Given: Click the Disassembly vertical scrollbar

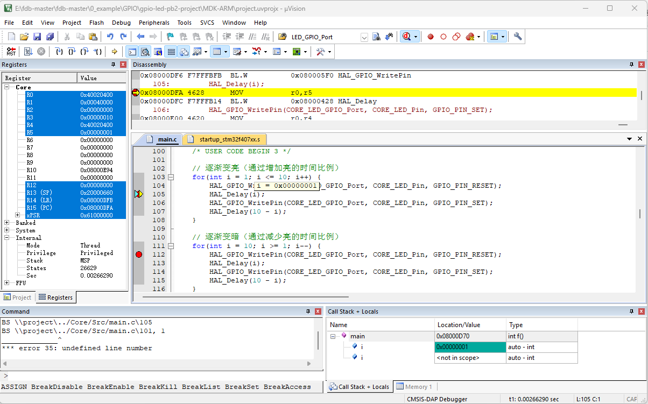Looking at the screenshot, I should point(641,96).
